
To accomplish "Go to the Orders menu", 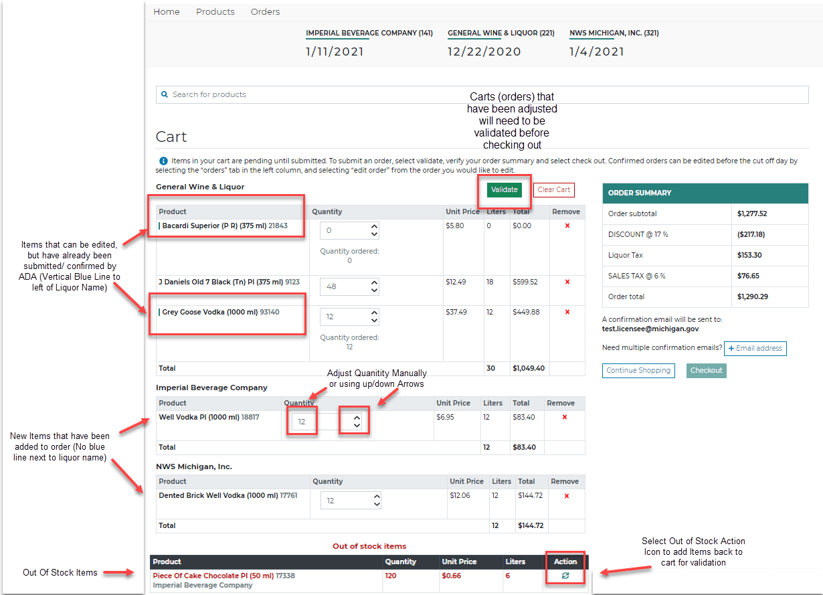I will pyautogui.click(x=265, y=12).
